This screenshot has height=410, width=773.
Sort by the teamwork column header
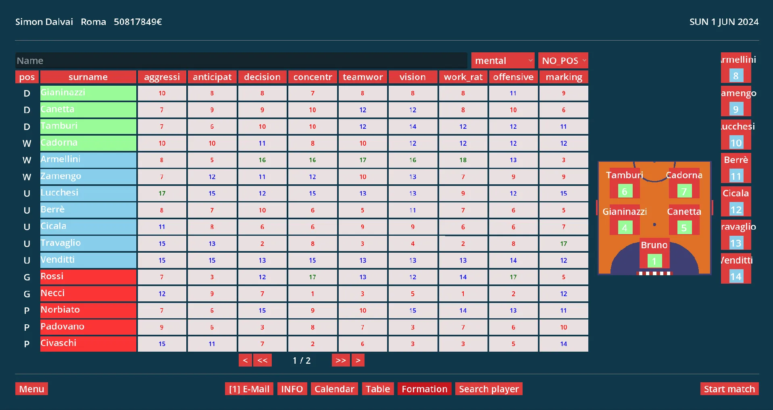point(363,77)
